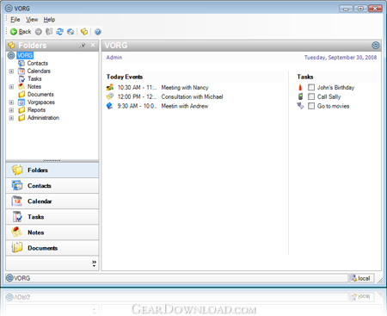387x316 pixels.
Task: Open the Meetin with Andrew event
Action: pos(185,106)
